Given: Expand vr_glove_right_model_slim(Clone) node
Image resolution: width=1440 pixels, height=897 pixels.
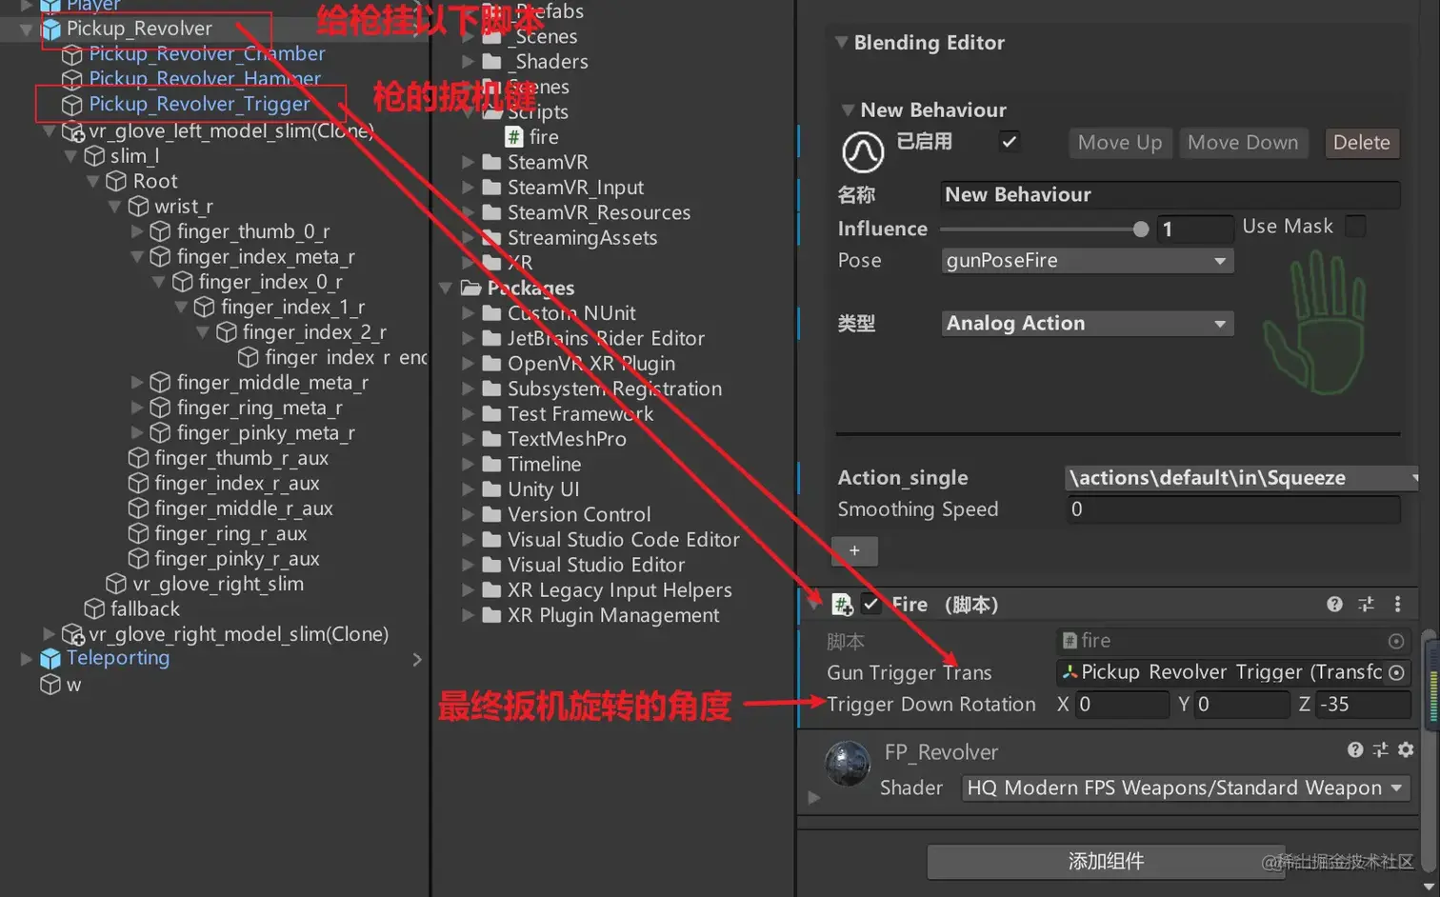Looking at the screenshot, I should (49, 633).
